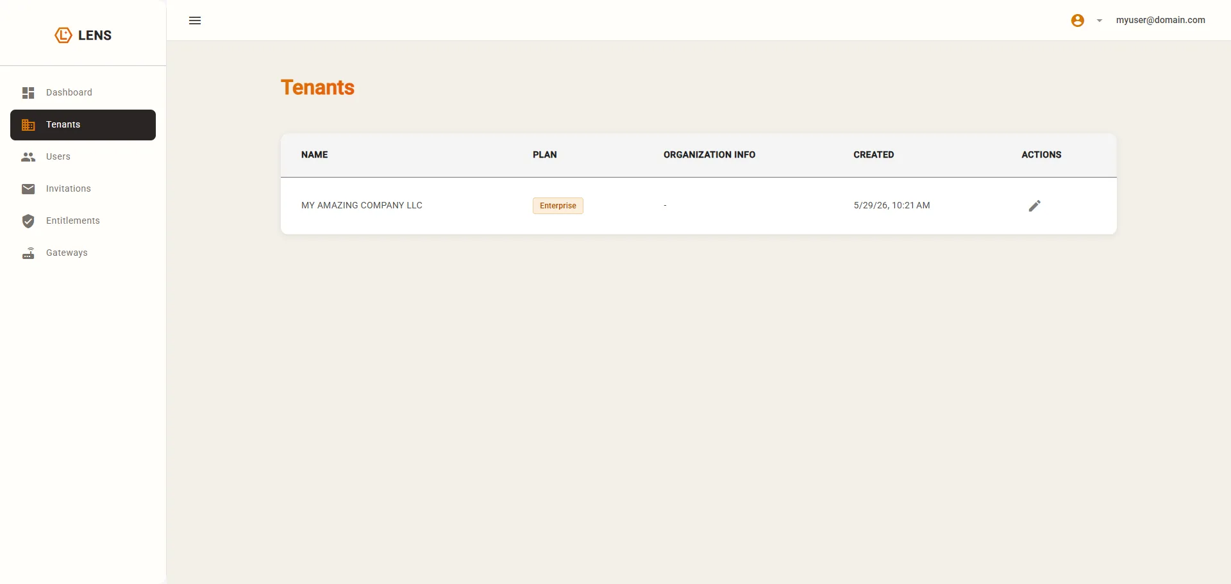Click the ORGANIZATION INFO column header
Image resolution: width=1231 pixels, height=584 pixels.
tap(709, 154)
